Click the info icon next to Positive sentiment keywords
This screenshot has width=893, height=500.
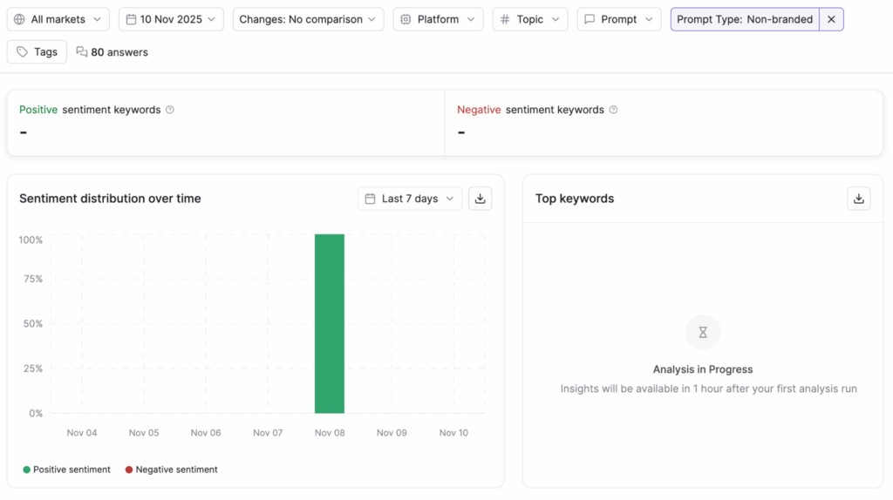[x=170, y=110]
